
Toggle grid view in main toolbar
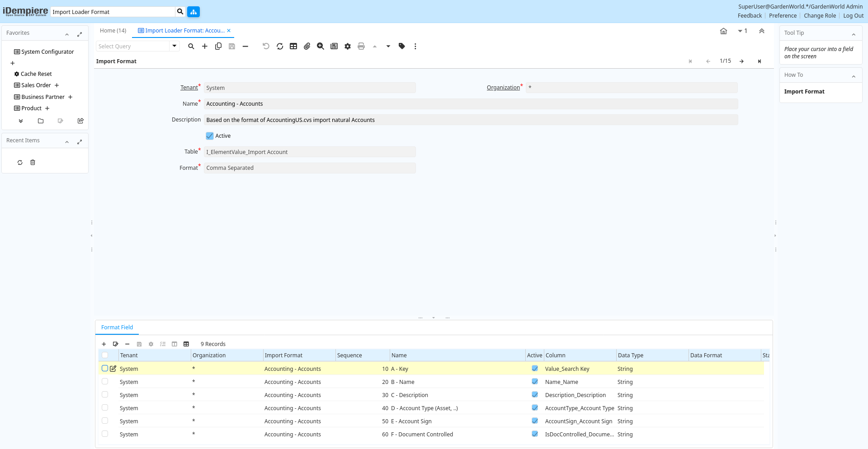(x=293, y=46)
